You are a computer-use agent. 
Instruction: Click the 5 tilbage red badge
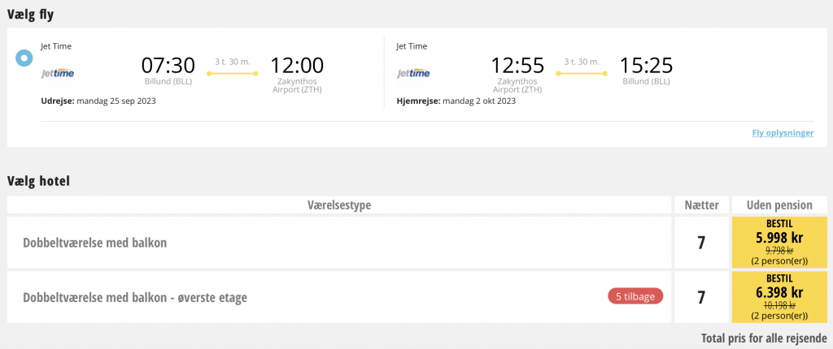click(635, 296)
